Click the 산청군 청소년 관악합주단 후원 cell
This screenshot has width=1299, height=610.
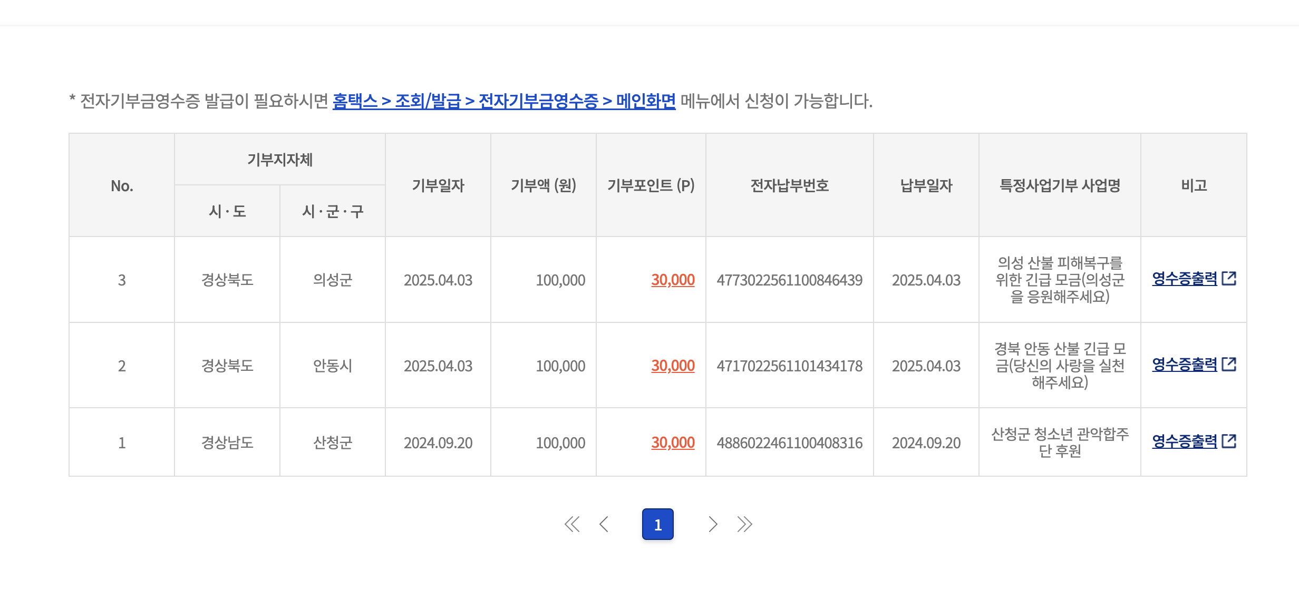[1060, 442]
